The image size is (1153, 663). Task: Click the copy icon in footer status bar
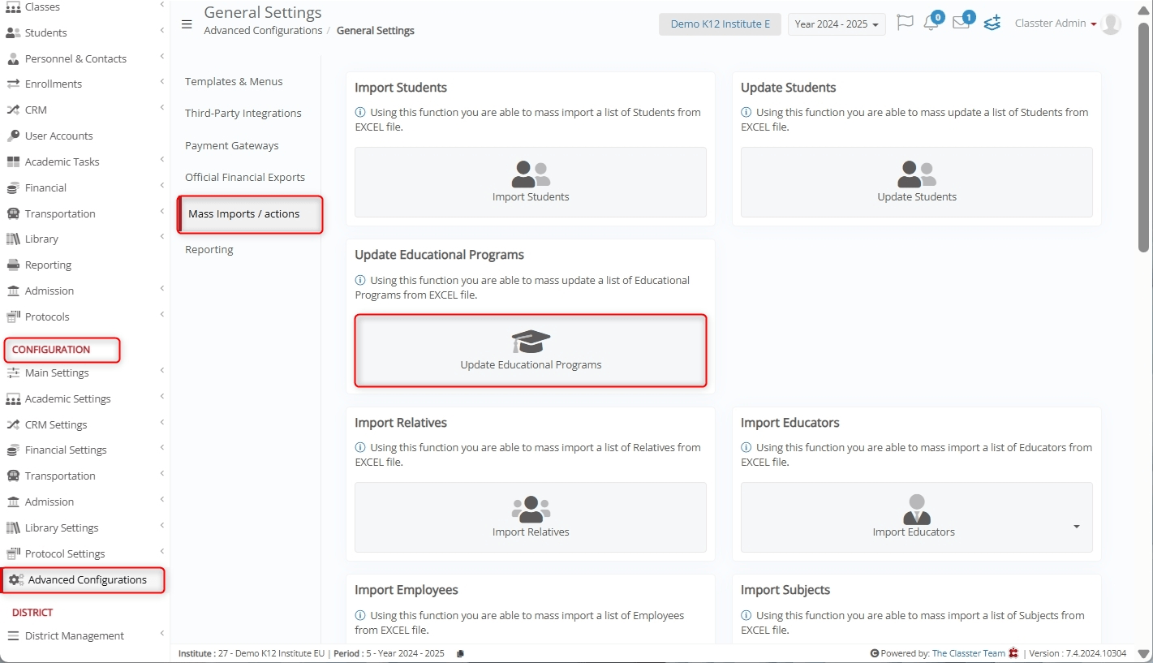[x=461, y=653]
